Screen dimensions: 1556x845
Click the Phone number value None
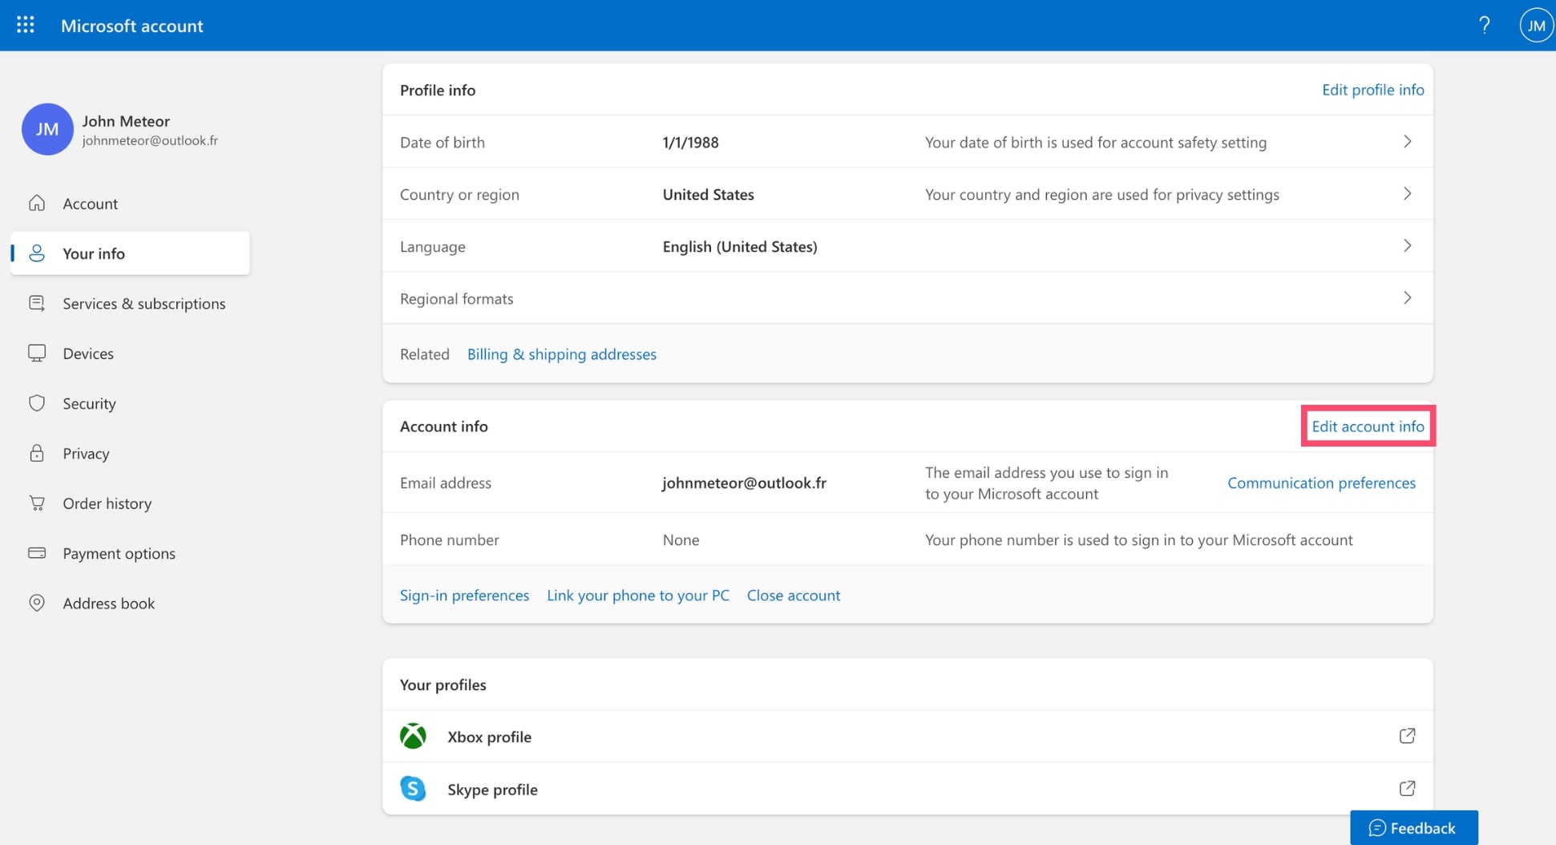(x=681, y=540)
